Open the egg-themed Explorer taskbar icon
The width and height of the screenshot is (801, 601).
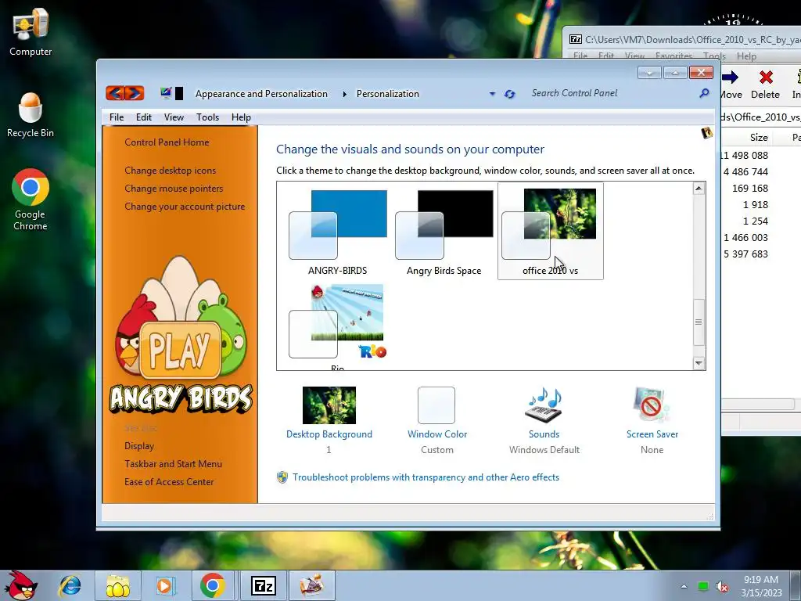117,586
